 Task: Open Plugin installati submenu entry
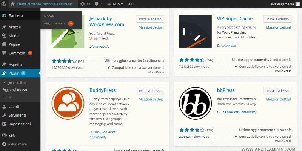[x=14, y=83]
